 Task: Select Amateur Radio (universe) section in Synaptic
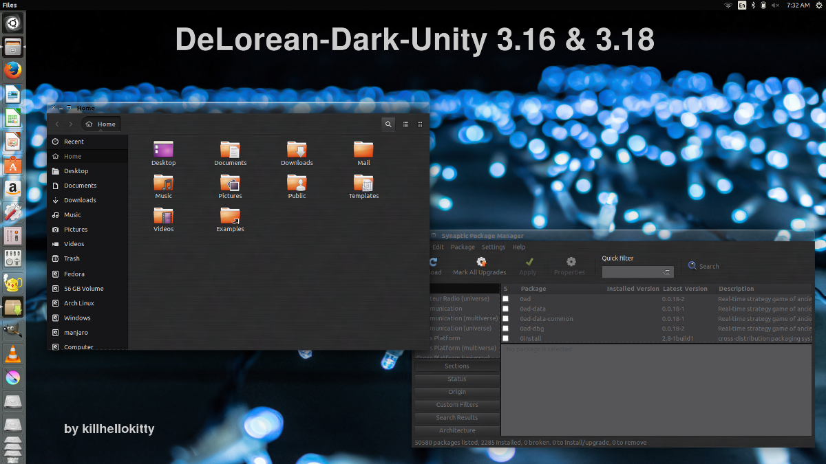[458, 299]
